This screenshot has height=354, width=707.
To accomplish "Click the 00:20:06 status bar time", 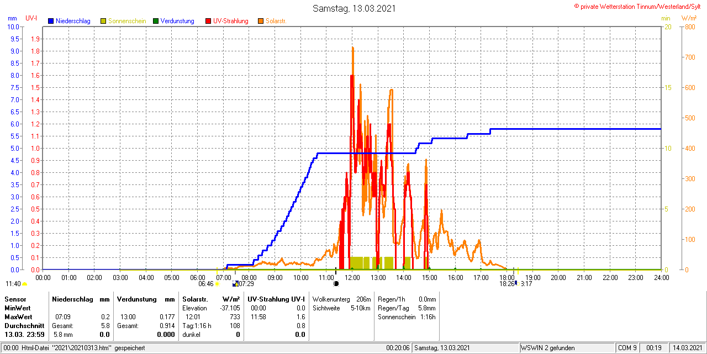I will [x=398, y=348].
